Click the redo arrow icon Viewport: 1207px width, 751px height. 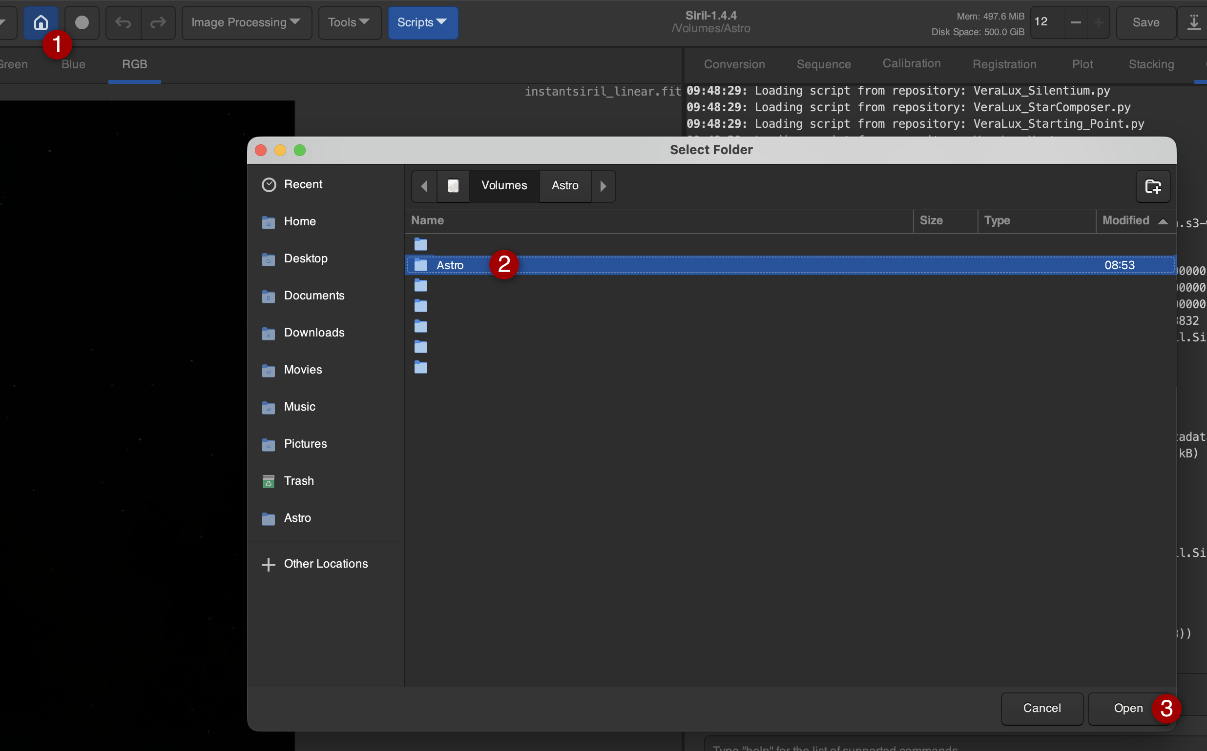click(x=158, y=22)
